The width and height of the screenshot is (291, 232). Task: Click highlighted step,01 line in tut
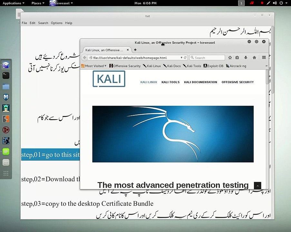(51, 154)
